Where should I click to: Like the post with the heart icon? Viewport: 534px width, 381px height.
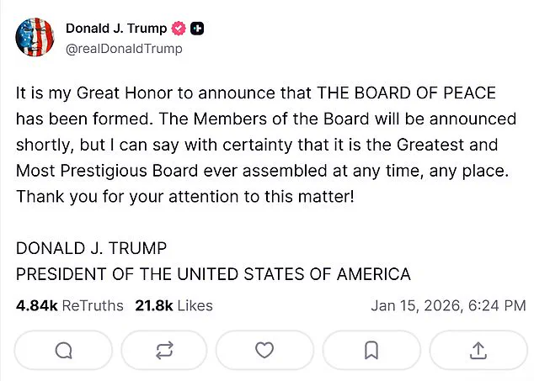point(264,351)
